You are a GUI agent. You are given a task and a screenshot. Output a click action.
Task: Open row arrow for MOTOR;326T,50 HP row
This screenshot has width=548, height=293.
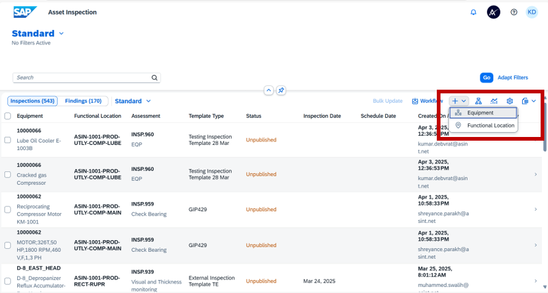tap(536, 245)
